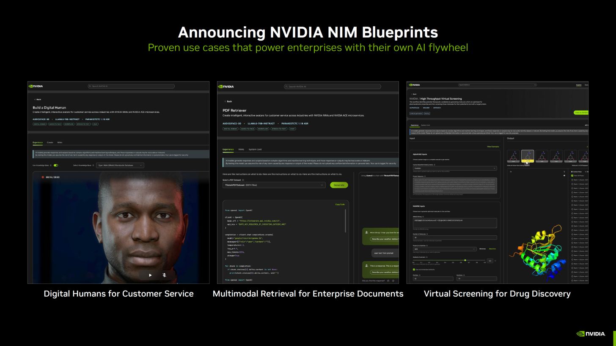Open the NVIDIA RAG Standards Database dropdown
616x346 pixels.
pos(120,165)
